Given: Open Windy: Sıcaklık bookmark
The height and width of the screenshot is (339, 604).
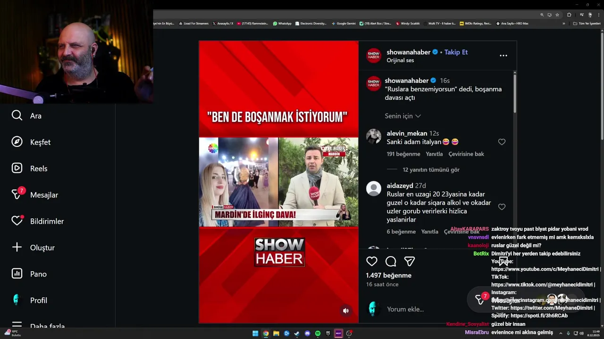Looking at the screenshot, I should click(408, 24).
